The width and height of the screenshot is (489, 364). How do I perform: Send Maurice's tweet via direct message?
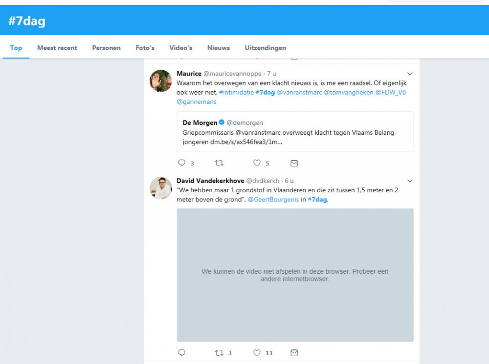tap(294, 163)
